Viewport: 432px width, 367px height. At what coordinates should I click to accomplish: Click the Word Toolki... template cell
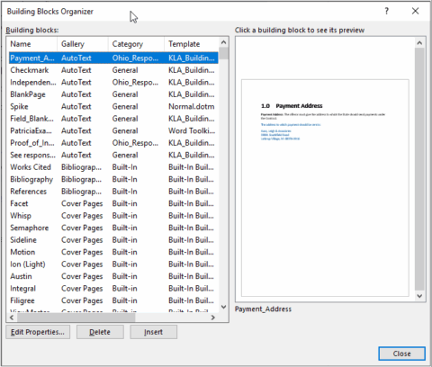click(192, 130)
